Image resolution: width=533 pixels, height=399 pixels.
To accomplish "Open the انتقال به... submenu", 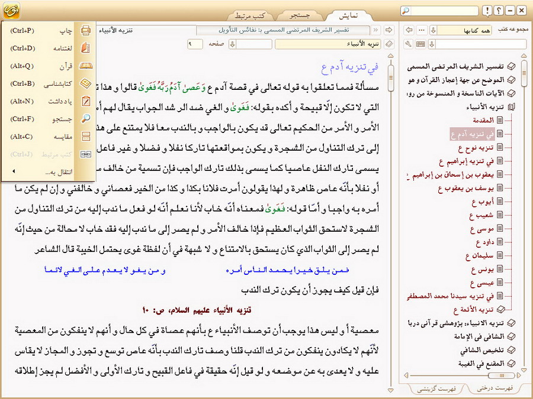I will pyautogui.click(x=49, y=171).
